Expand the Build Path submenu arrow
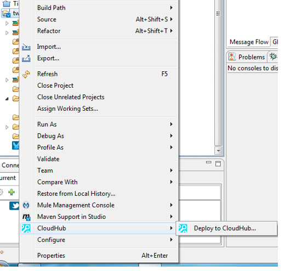The height and width of the screenshot is (271, 285). click(171, 8)
